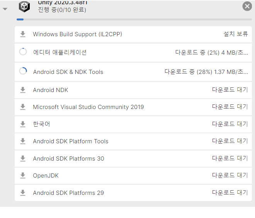Click the 설치 보류 status text
The image size is (255, 218).
click(236, 34)
